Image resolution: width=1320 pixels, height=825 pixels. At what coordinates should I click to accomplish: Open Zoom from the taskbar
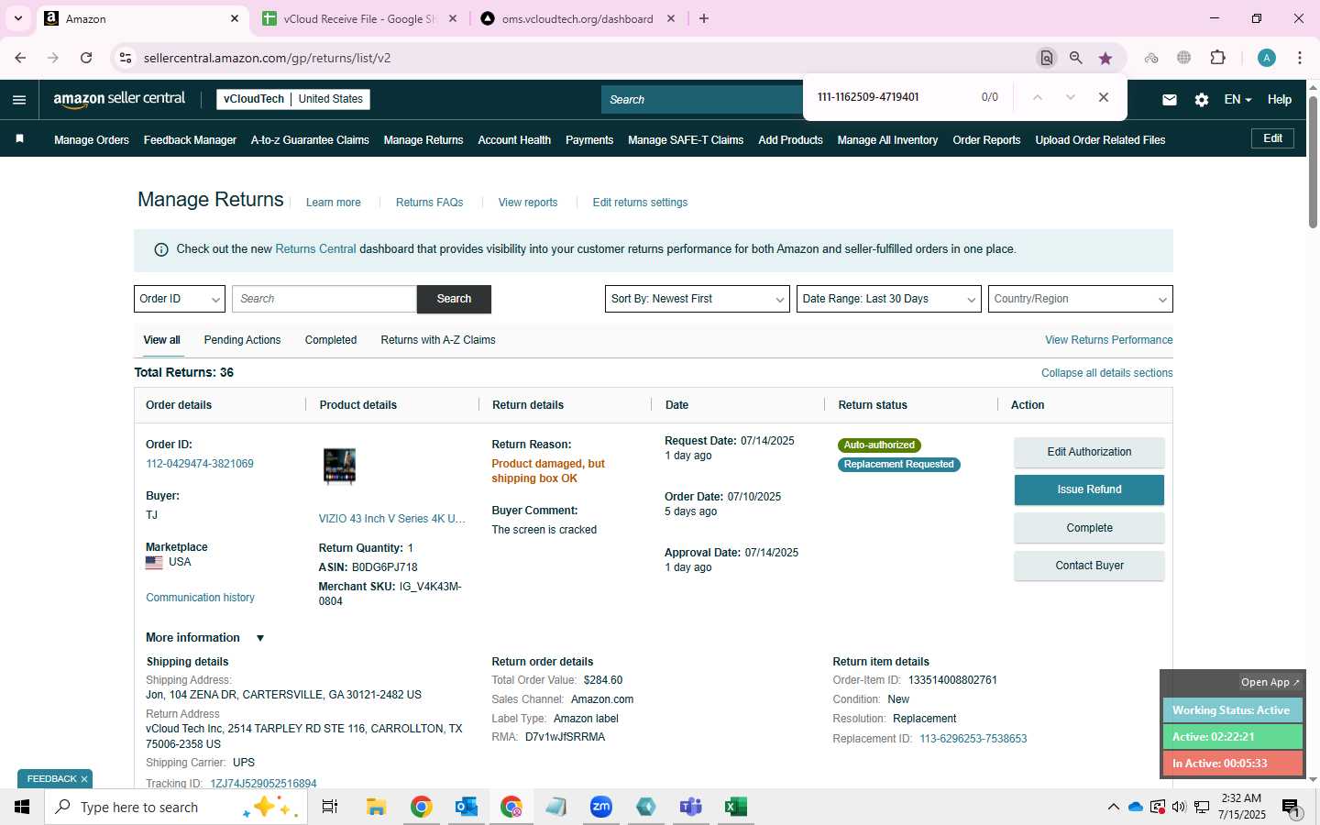click(x=600, y=807)
